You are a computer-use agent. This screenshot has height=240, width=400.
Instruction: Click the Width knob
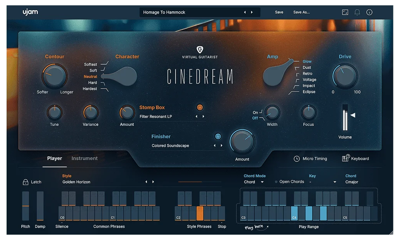272,113
